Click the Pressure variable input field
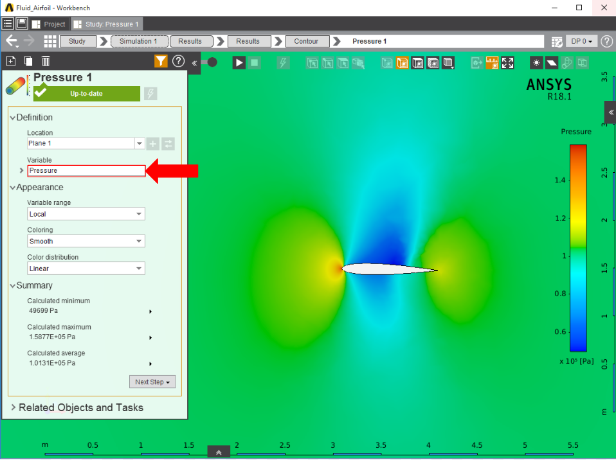This screenshot has width=616, height=460. pyautogui.click(x=86, y=171)
